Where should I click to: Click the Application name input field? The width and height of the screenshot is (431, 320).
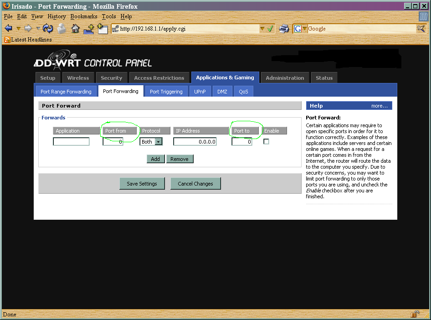71,142
